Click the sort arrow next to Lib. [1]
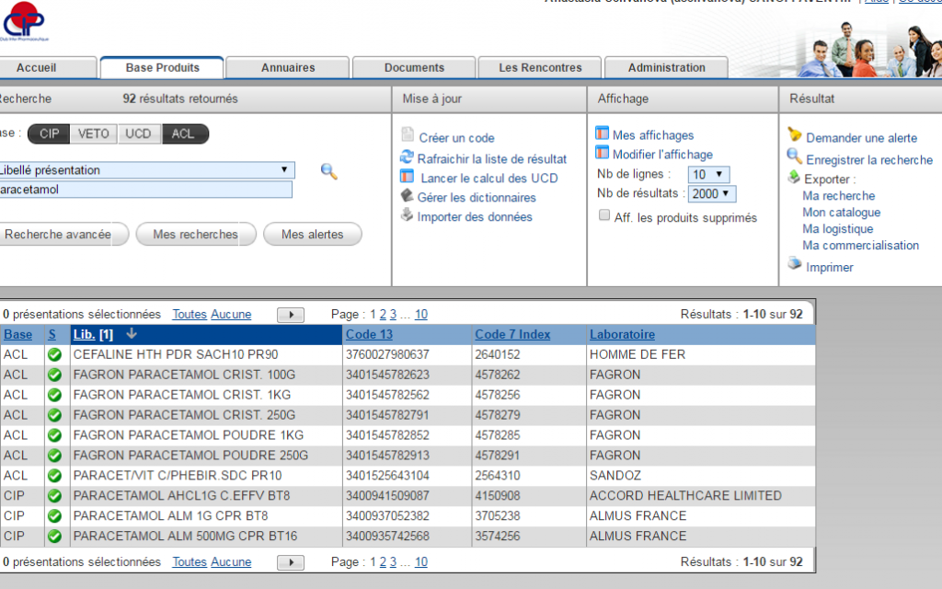This screenshot has width=942, height=589. tap(132, 333)
